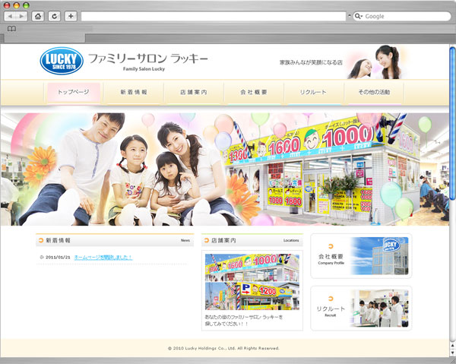Open the browser home page icon
The width and height of the screenshot is (456, 364).
tap(38, 16)
